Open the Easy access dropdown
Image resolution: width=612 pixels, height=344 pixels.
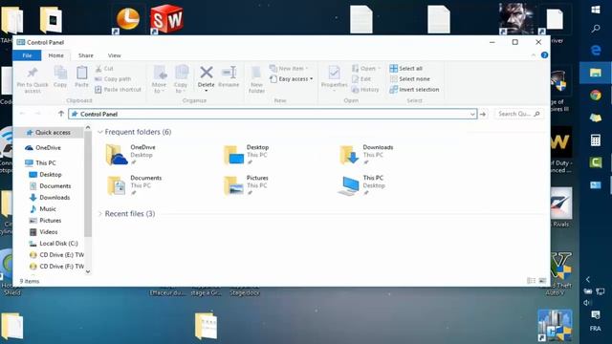pyautogui.click(x=292, y=79)
